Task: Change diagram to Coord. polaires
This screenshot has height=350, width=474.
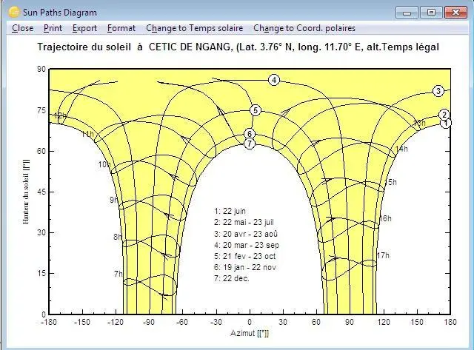Action: click(x=304, y=28)
